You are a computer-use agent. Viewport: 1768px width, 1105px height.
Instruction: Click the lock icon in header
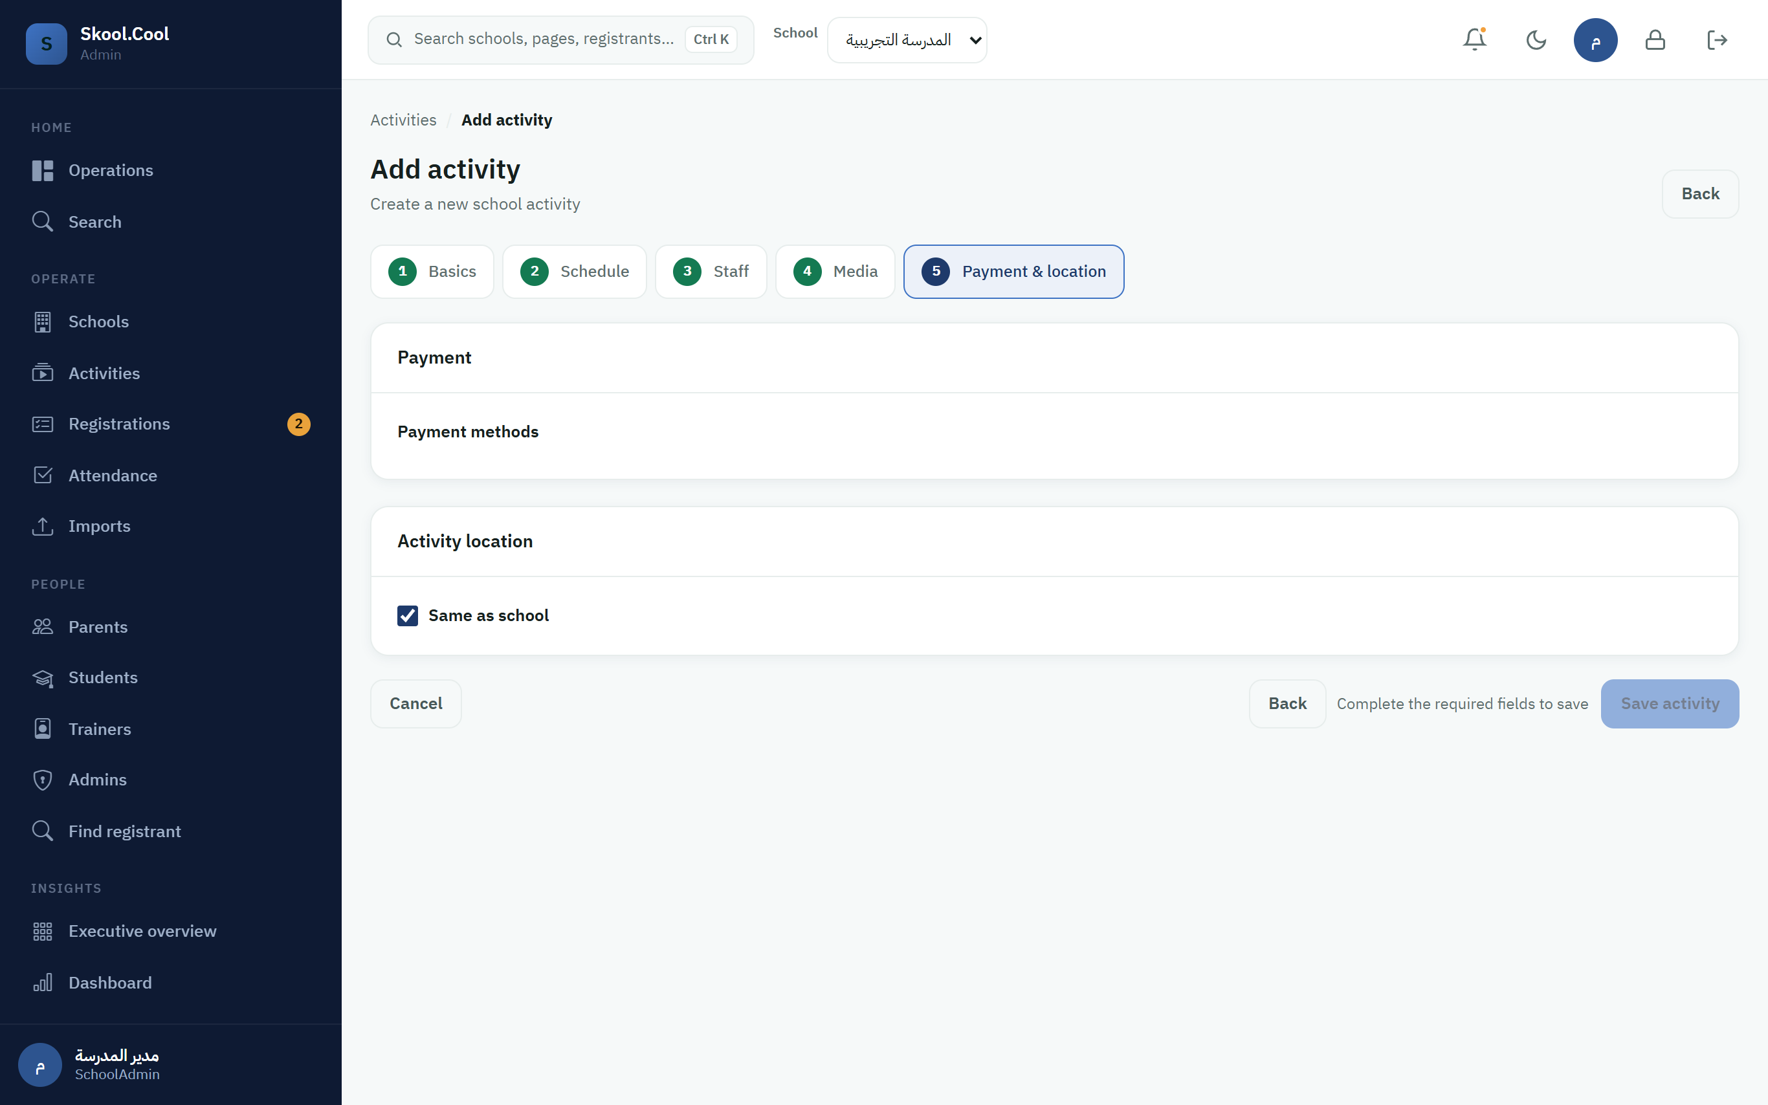point(1655,39)
